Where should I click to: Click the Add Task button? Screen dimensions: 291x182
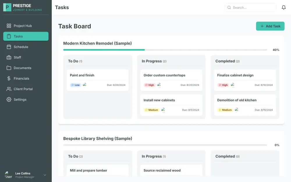[x=270, y=26]
